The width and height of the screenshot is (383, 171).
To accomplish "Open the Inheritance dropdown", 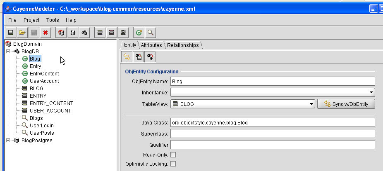I will [x=273, y=92].
